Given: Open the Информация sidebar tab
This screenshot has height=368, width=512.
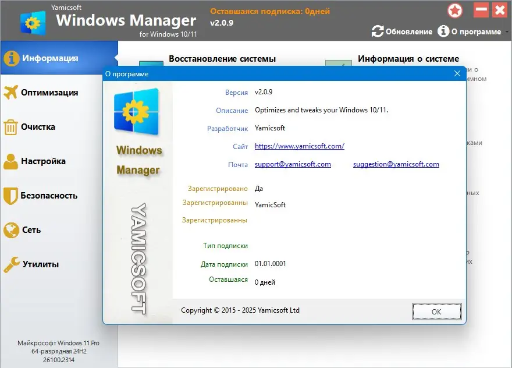Looking at the screenshot, I should point(59,58).
